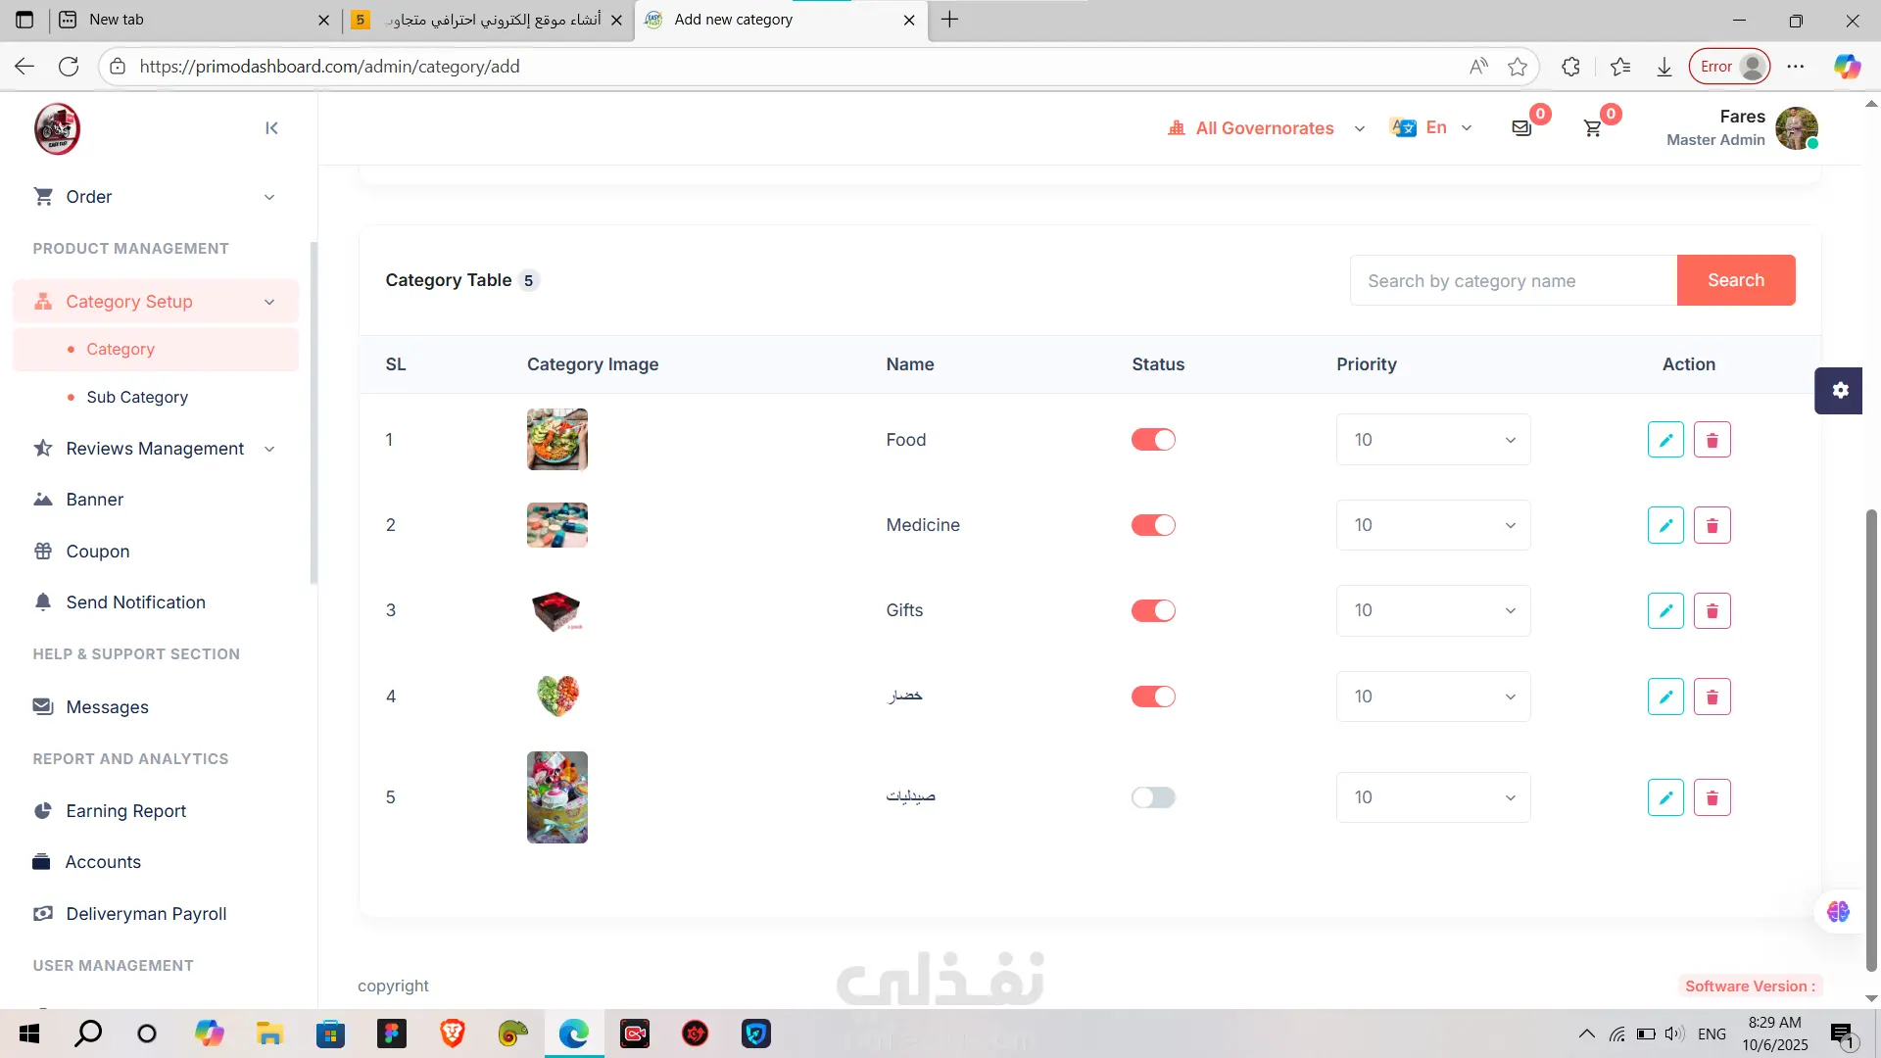Collapse the sidebar with the arrow icon
This screenshot has width=1881, height=1058.
[x=271, y=128]
